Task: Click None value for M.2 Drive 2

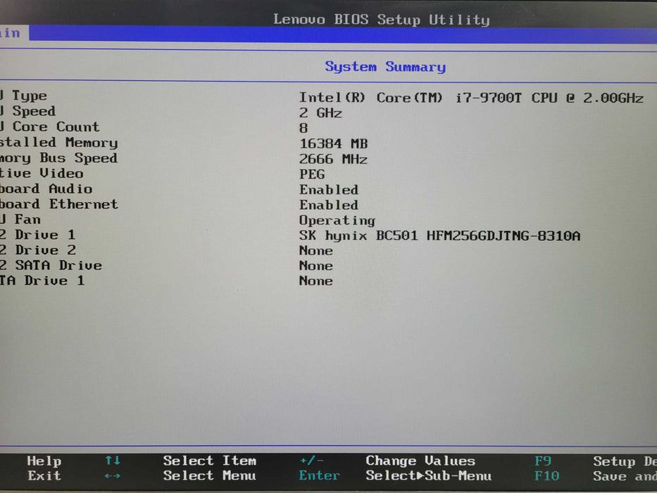Action: [316, 251]
